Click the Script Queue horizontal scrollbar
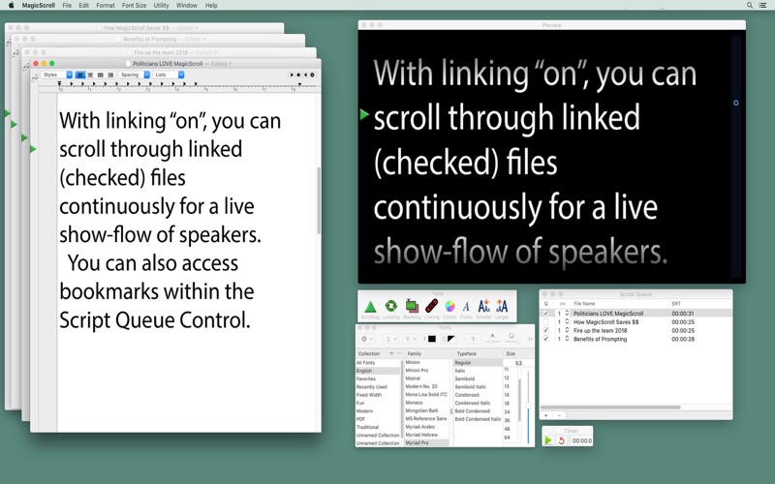Viewport: 775px width, 484px height. point(611,407)
